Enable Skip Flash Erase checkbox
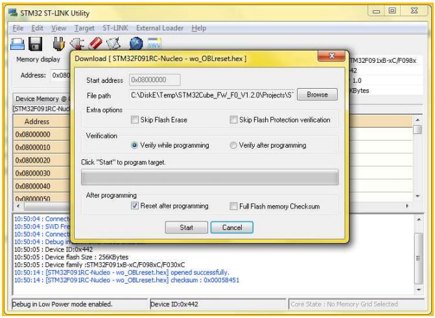The height and width of the screenshot is (318, 435). point(135,120)
